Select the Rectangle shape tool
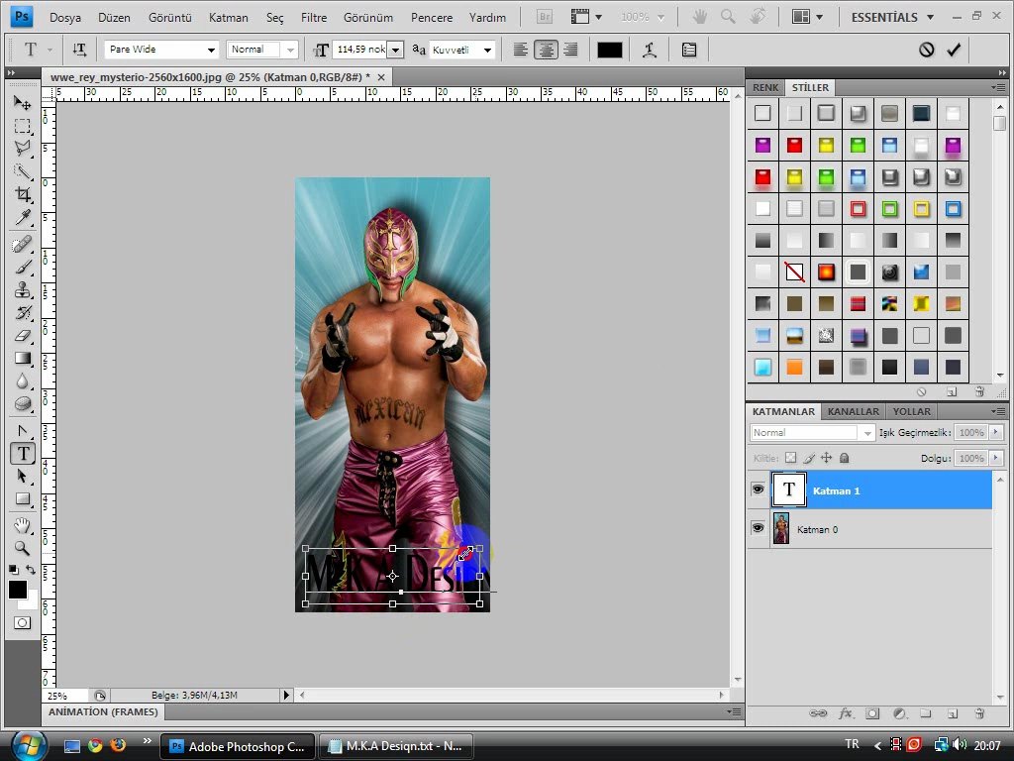Screen dimensions: 1014x761 tap(22, 499)
